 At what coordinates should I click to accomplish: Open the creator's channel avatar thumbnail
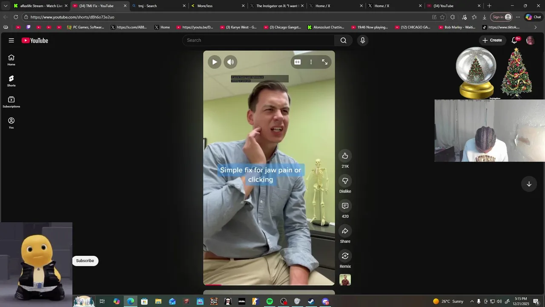(x=345, y=280)
